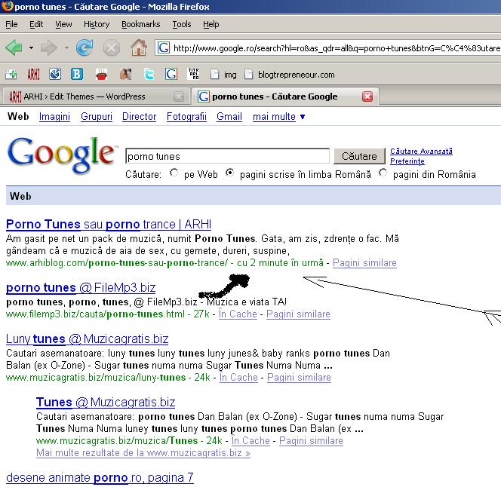
Task: Open Pagini similare for arhiblog.com result
Action: point(364,263)
